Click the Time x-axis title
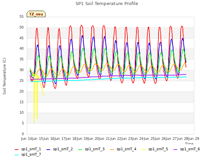214x161 pixels. pos(189,144)
